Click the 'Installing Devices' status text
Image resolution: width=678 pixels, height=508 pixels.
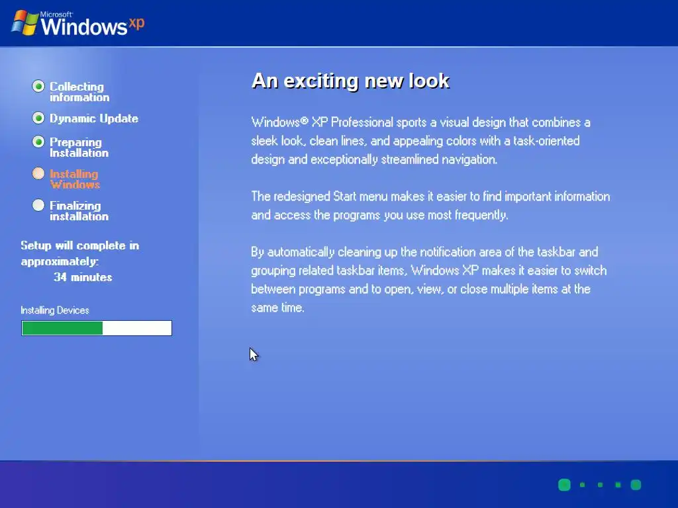[x=55, y=310]
